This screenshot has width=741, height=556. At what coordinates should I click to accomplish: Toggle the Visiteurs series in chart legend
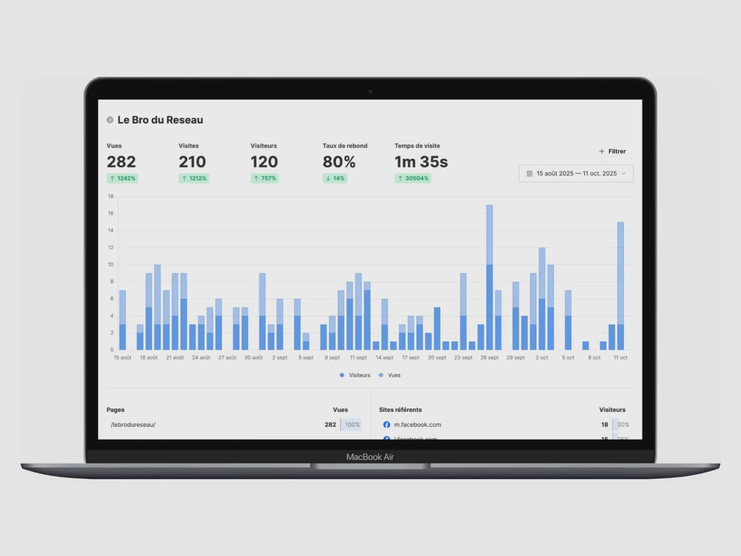point(355,375)
